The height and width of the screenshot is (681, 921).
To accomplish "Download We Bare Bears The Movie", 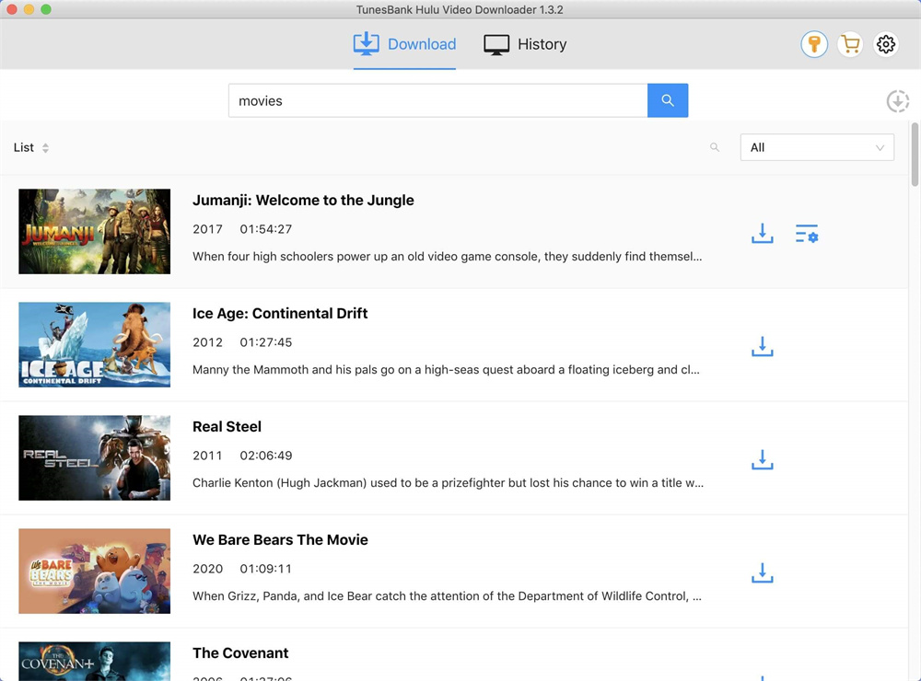I will point(763,573).
